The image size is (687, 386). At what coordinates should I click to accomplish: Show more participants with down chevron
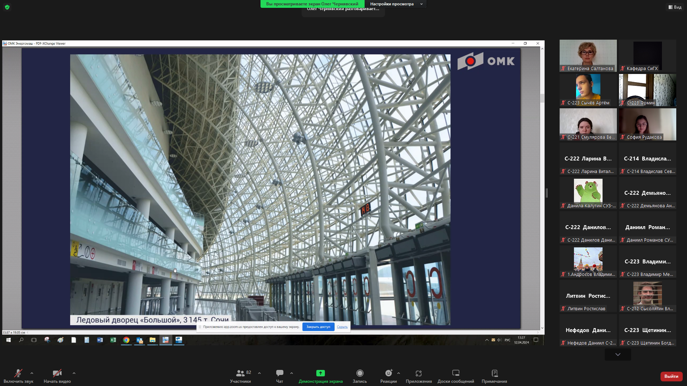pyautogui.click(x=618, y=355)
